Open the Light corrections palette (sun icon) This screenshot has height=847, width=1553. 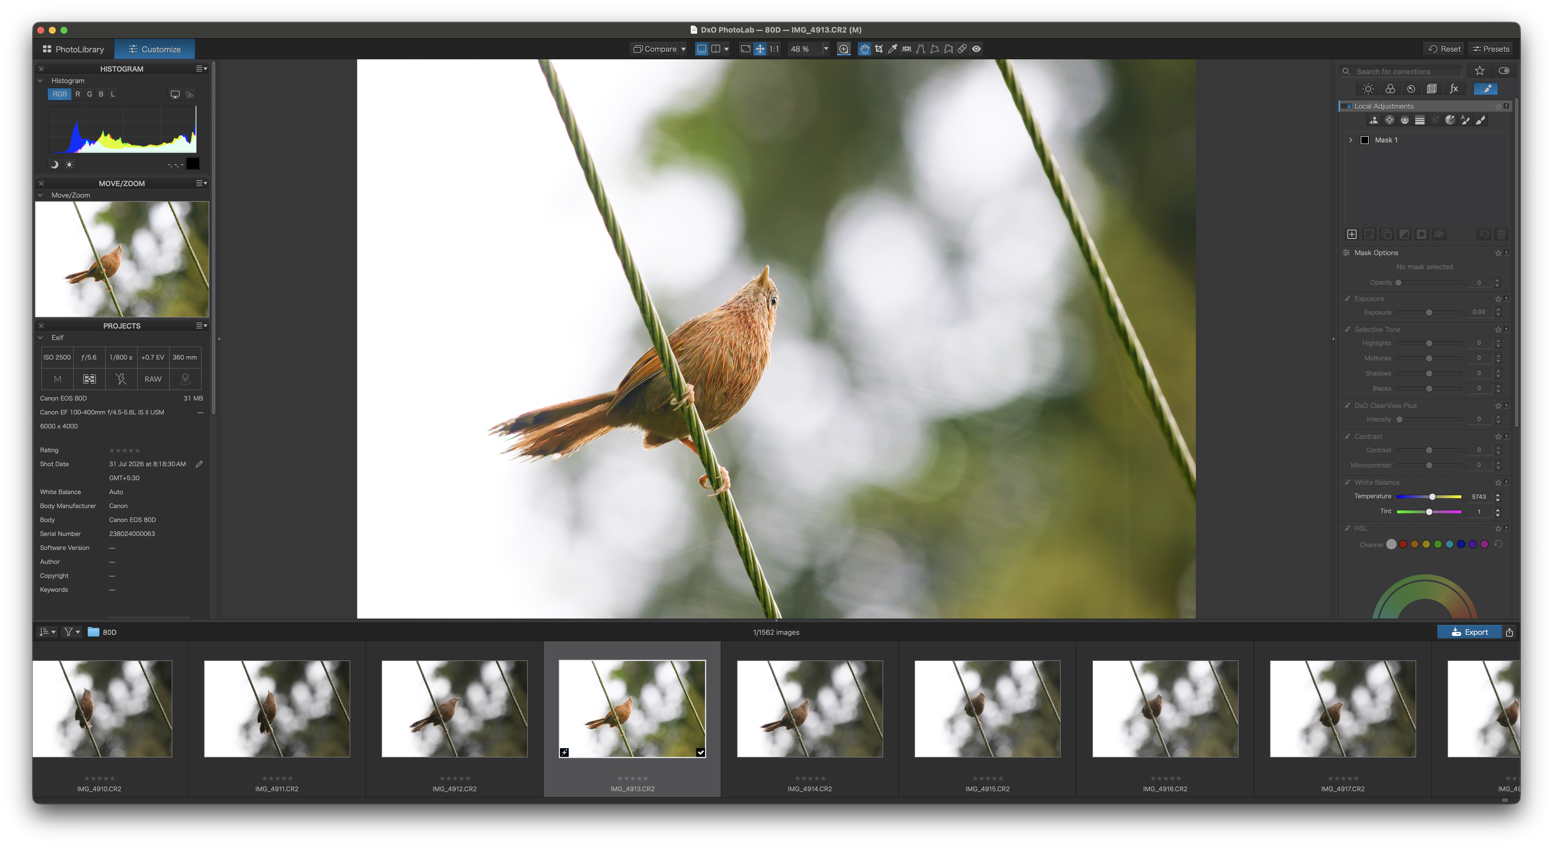pos(1368,89)
